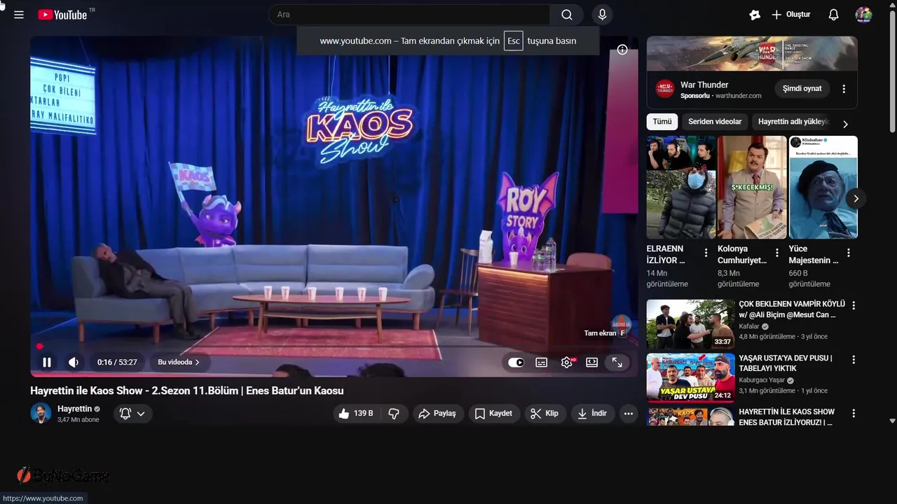Open player settings gear
The width and height of the screenshot is (897, 504).
(x=567, y=363)
